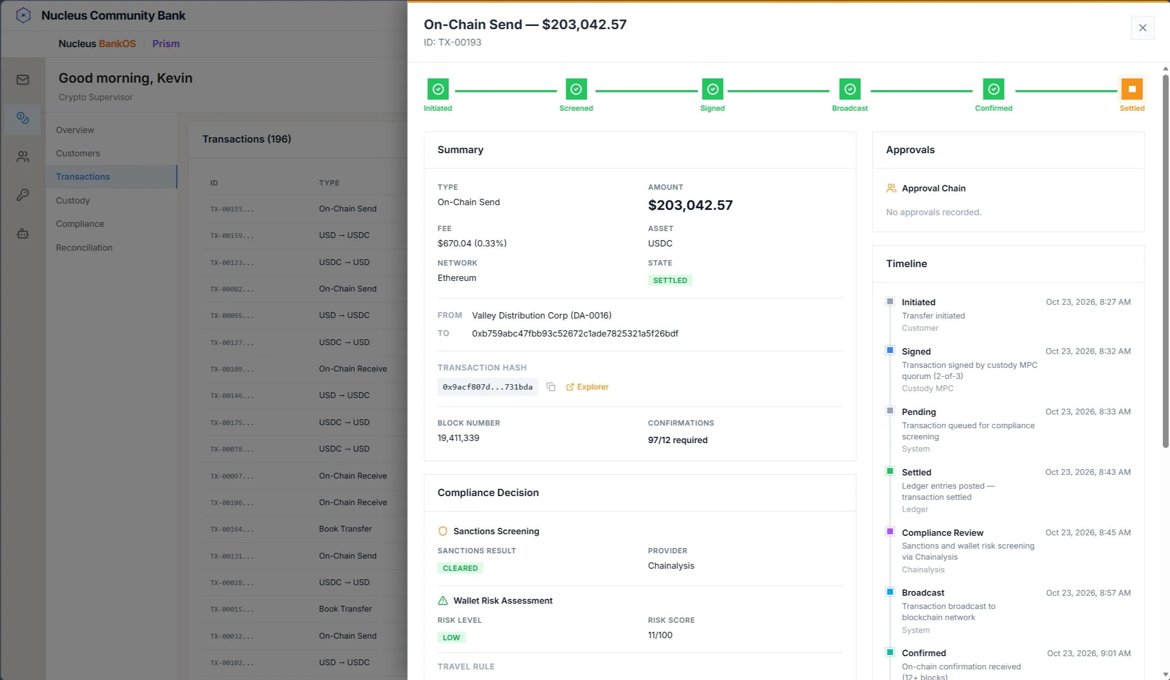Select transaction row TX-00164
Viewport: 1170px width, 680px height.
pos(304,529)
